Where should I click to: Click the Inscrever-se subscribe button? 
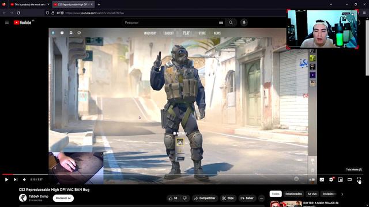coord(63,198)
